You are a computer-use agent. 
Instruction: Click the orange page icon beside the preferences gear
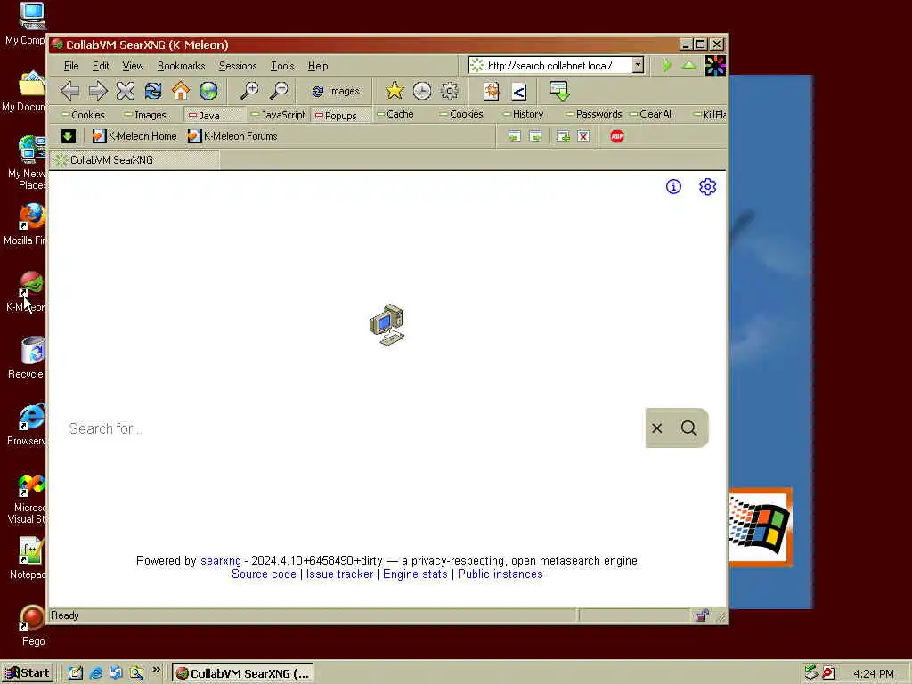[492, 92]
